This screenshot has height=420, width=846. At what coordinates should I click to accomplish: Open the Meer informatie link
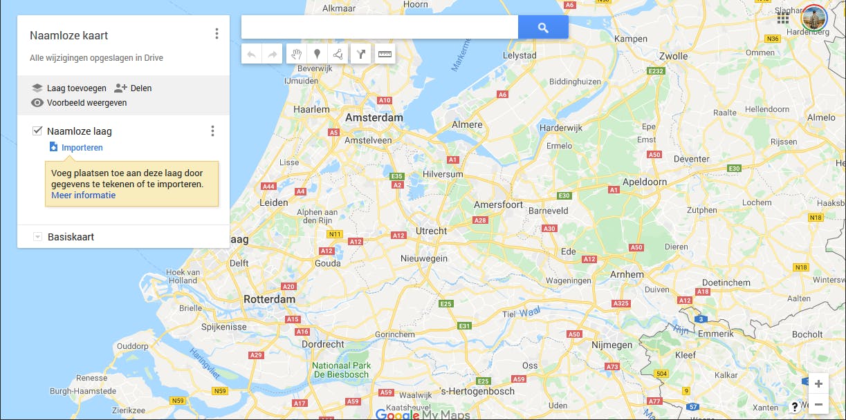click(x=84, y=195)
